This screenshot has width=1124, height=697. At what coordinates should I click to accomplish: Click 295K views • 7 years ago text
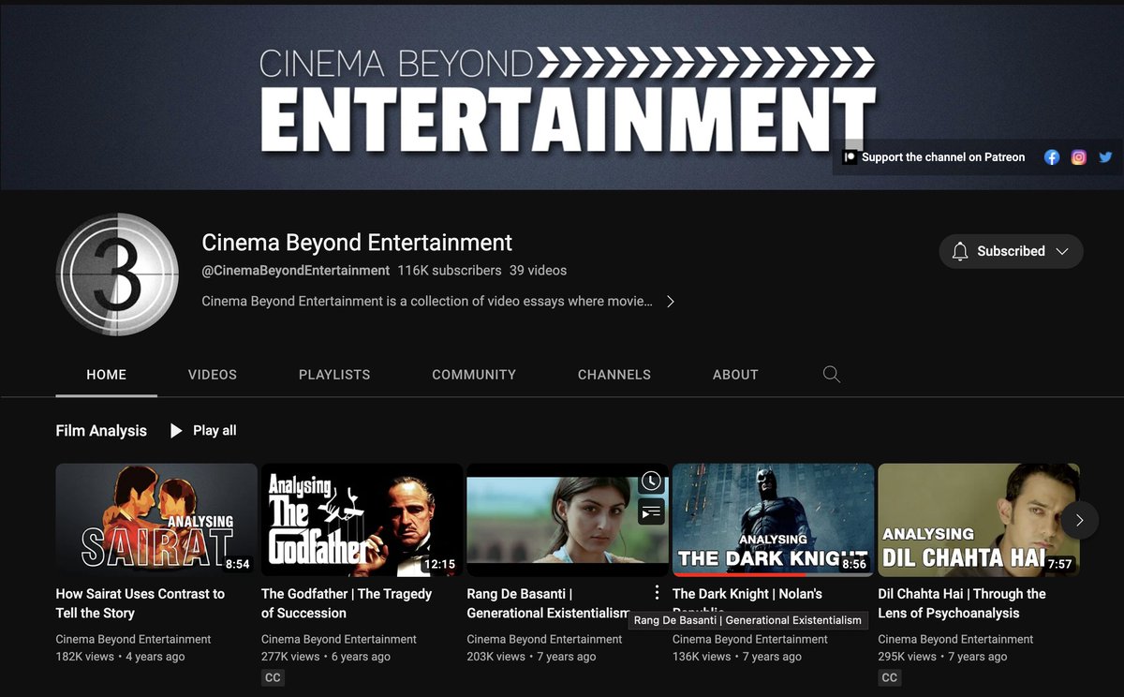click(942, 657)
